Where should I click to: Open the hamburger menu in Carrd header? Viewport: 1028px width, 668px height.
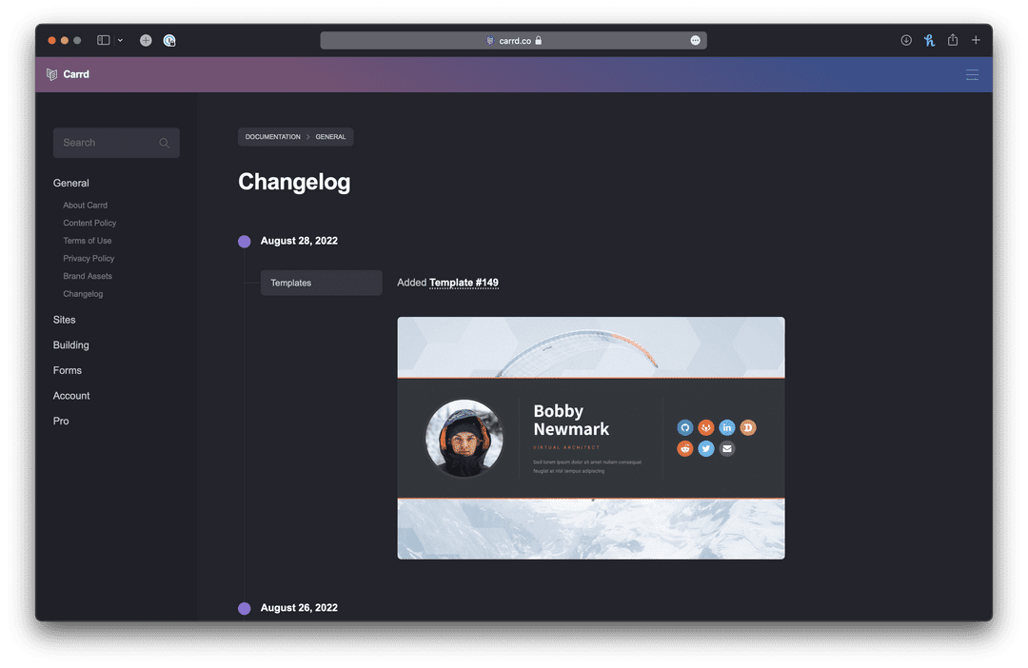tap(971, 74)
